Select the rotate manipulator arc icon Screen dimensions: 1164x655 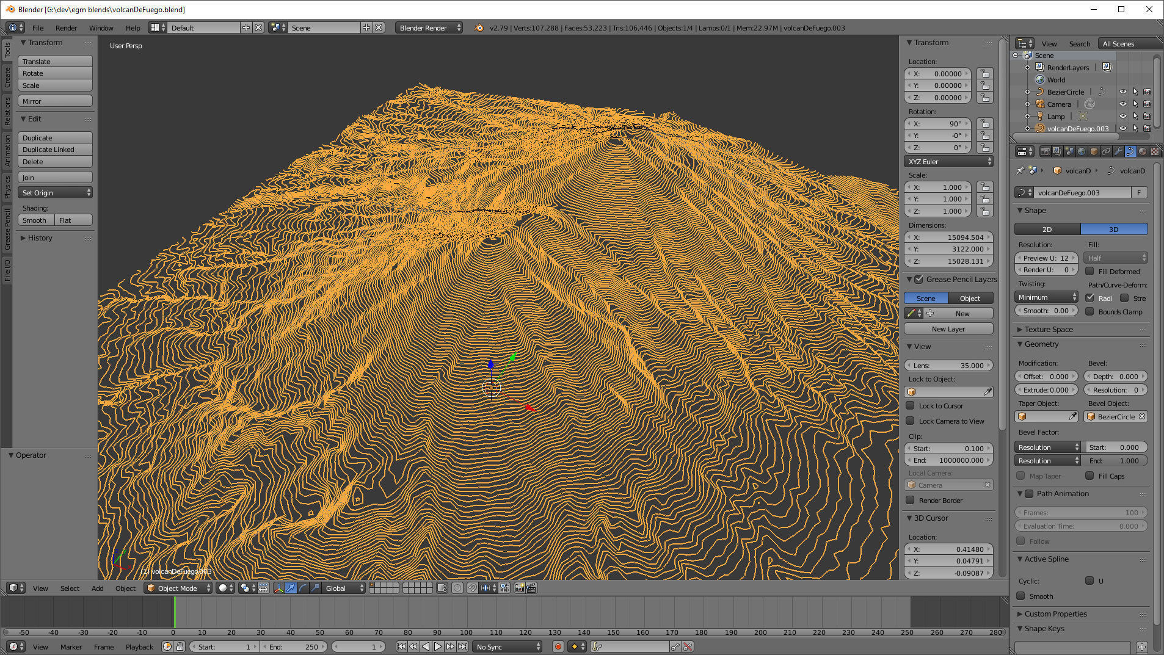pyautogui.click(x=303, y=588)
